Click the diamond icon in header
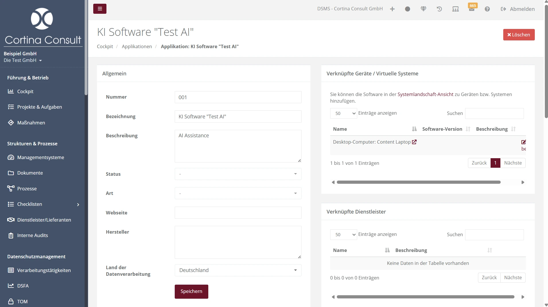This screenshot has height=307, width=548. coord(423,9)
